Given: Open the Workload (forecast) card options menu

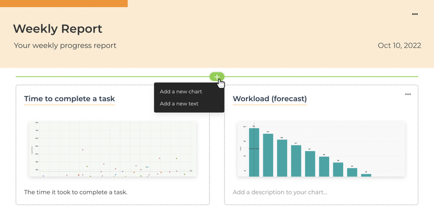Looking at the screenshot, I should point(408,94).
